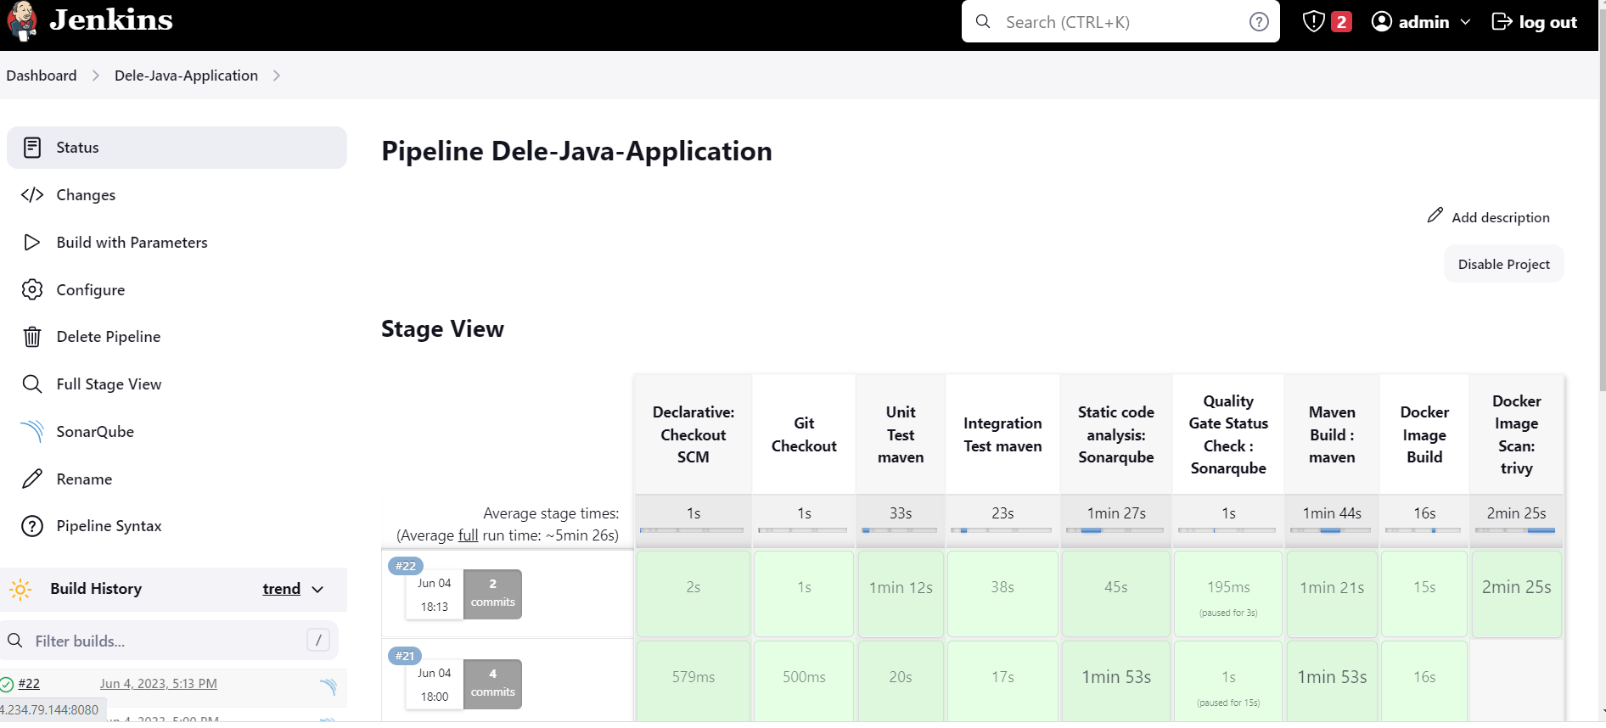Click the #22 build badge in Stage View
Viewport: 1606px width, 728px height.
[406, 566]
